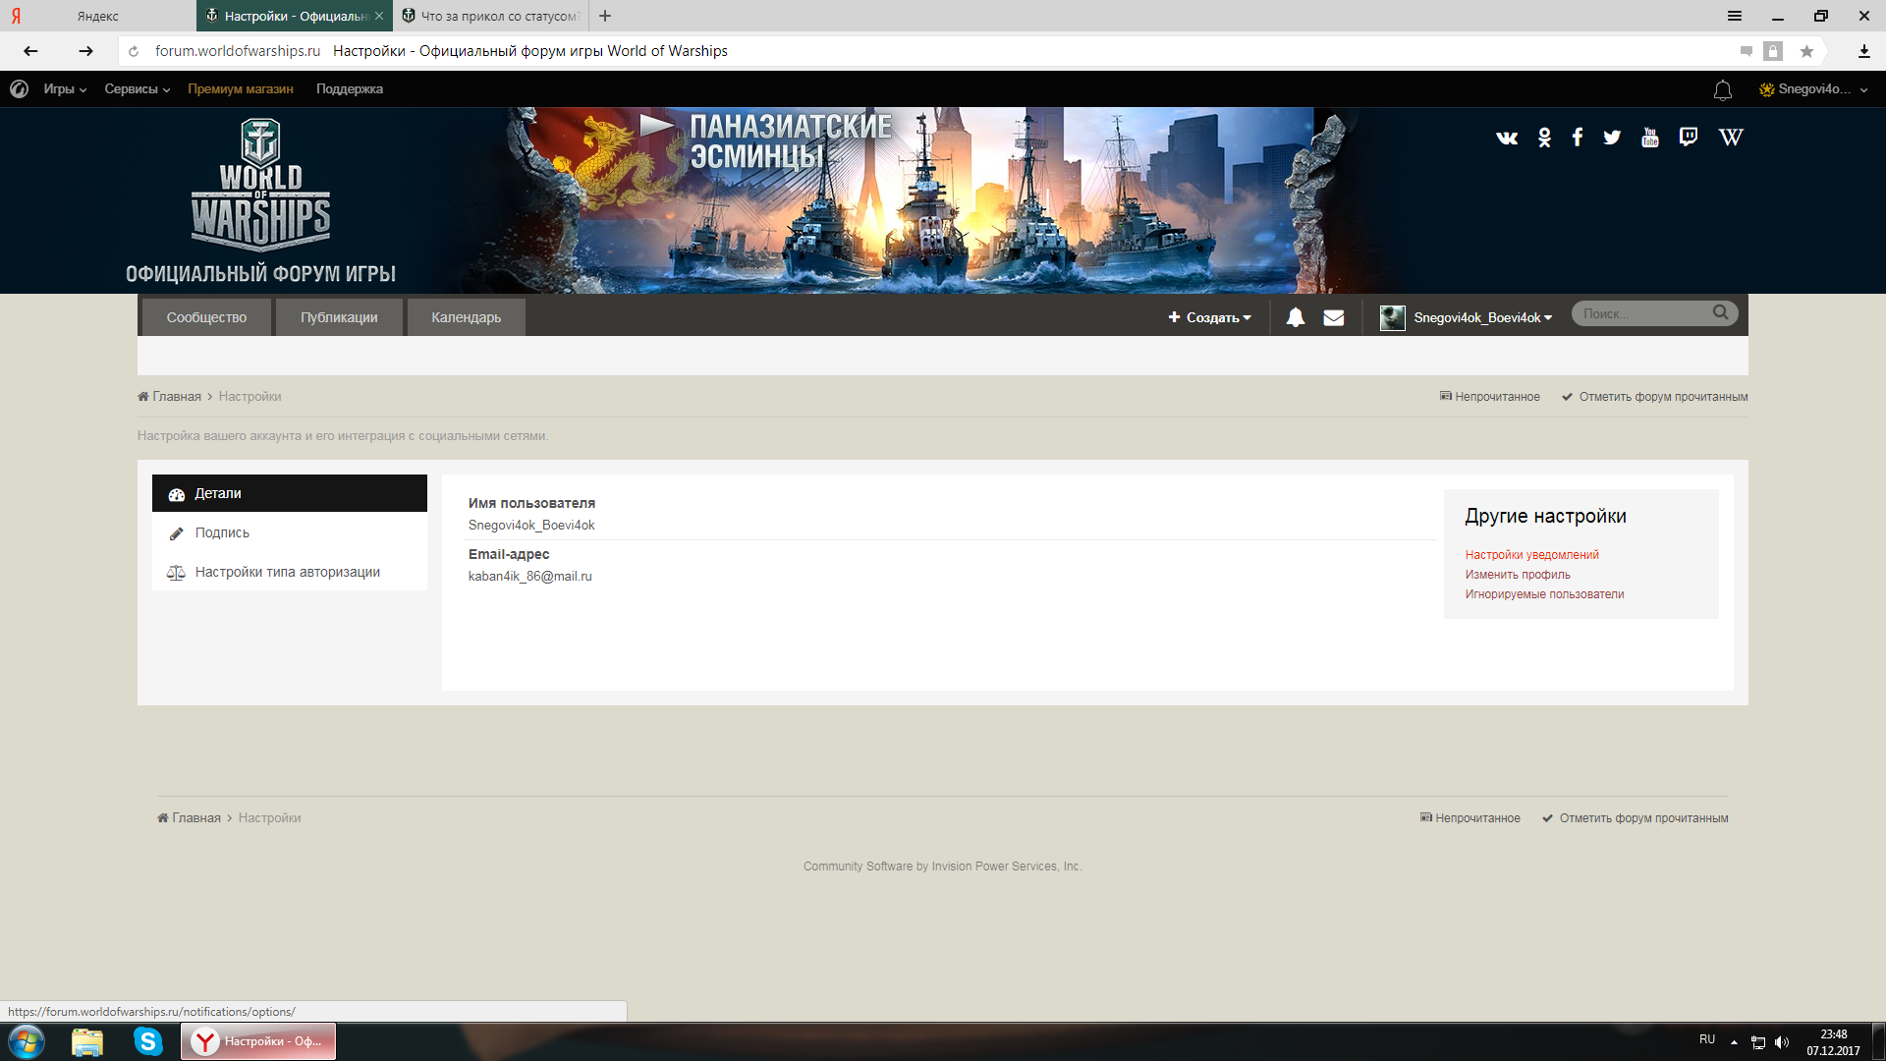Click top Главная breadcrumb link
The width and height of the screenshot is (1886, 1061).
169,397
